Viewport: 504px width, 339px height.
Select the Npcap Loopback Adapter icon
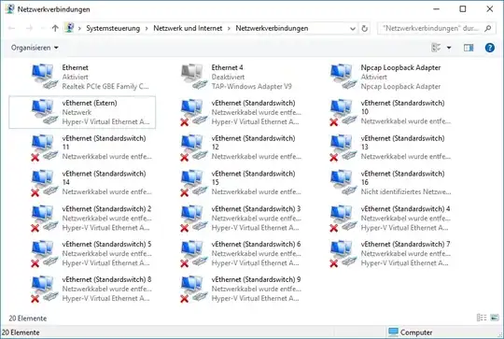click(x=343, y=77)
